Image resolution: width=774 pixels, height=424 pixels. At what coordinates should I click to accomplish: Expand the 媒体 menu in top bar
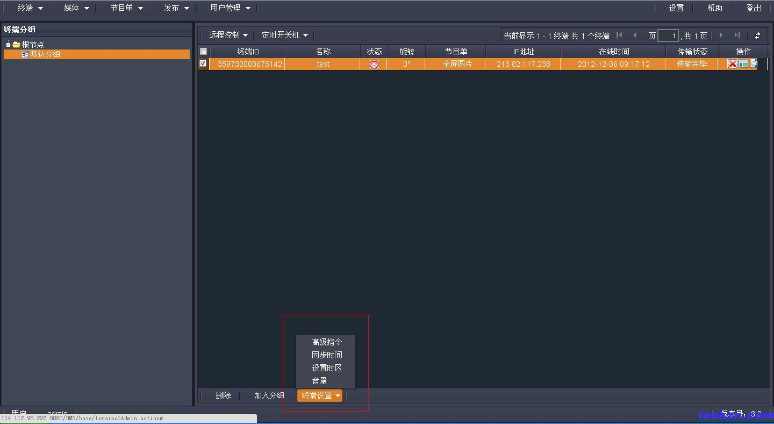point(76,8)
